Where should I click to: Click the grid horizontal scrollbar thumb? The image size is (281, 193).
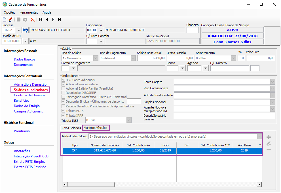(91, 185)
